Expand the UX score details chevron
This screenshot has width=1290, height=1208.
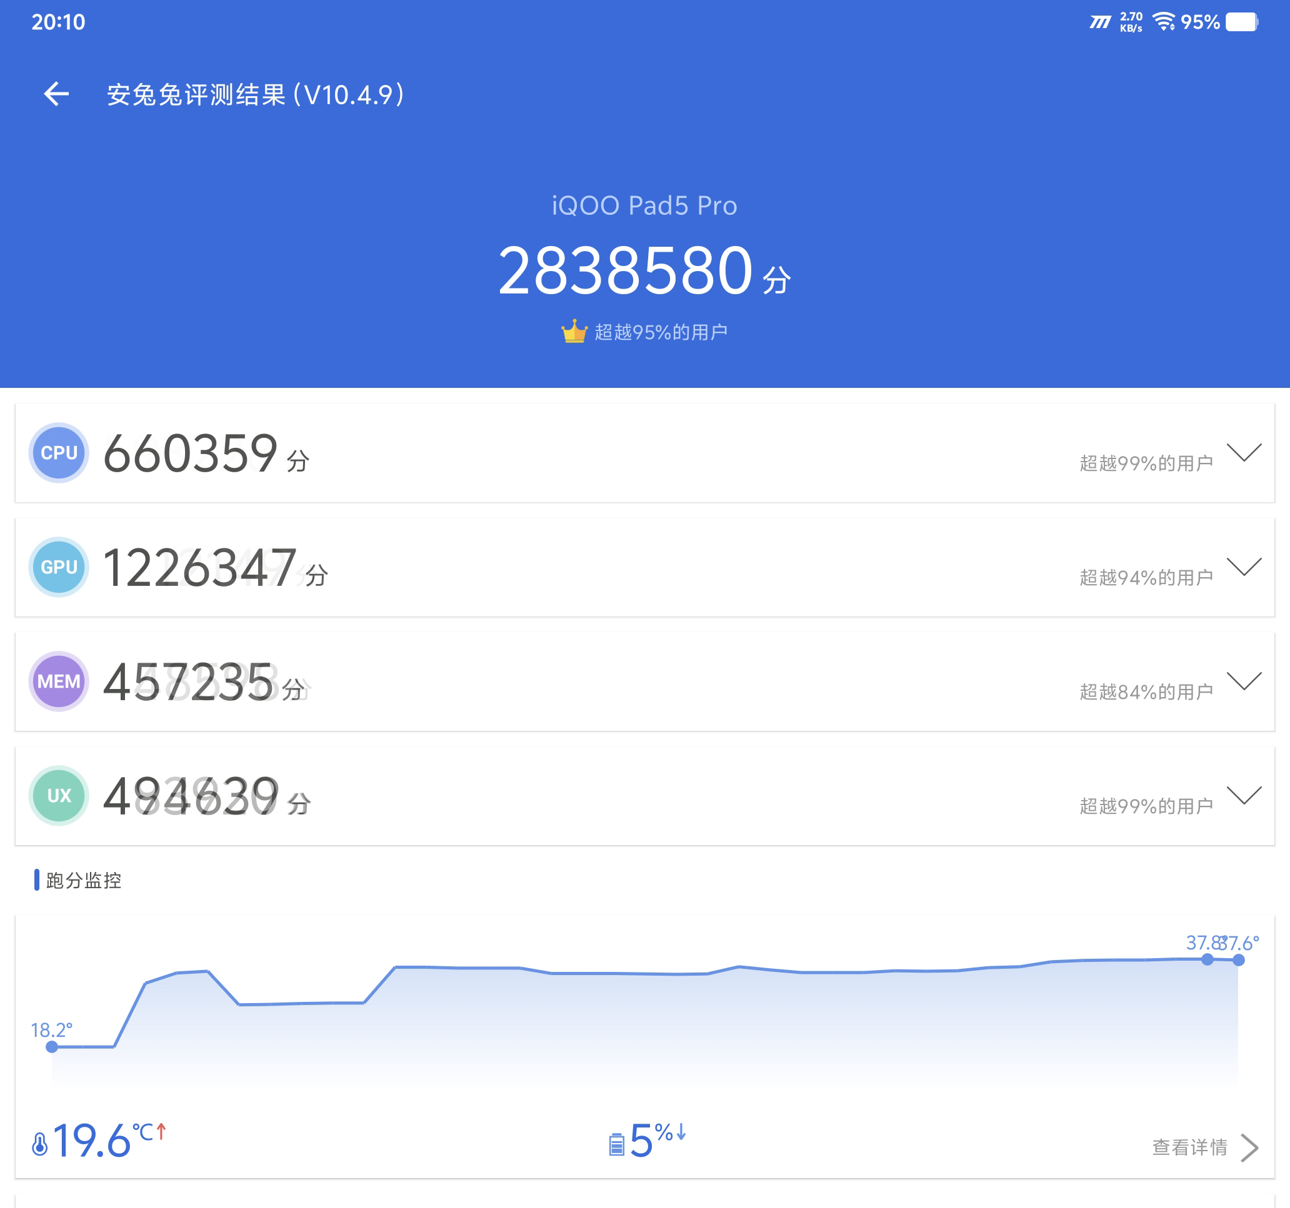[1244, 795]
